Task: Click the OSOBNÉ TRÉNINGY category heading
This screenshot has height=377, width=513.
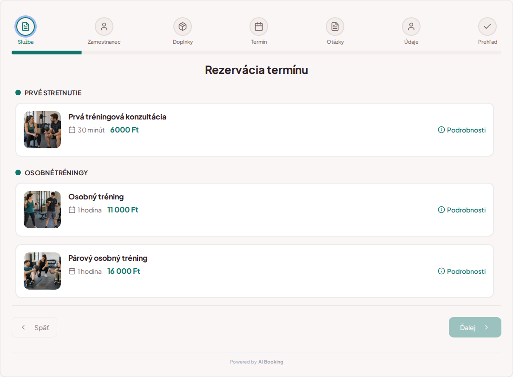Action: [x=56, y=173]
